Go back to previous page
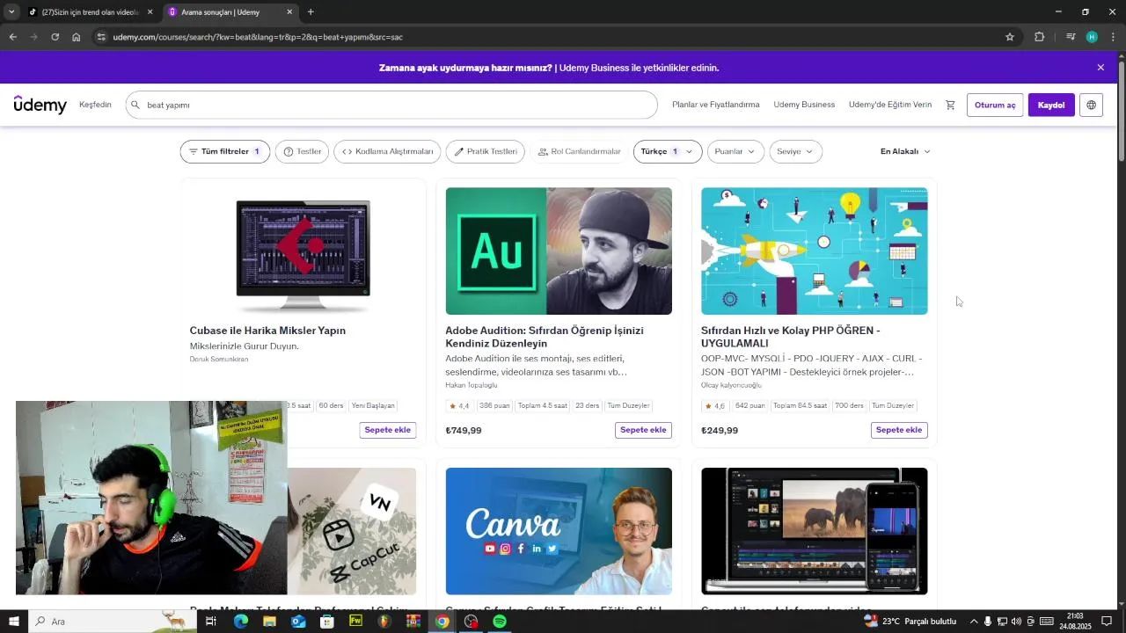Screen dimensions: 1126x633 tap(12, 37)
